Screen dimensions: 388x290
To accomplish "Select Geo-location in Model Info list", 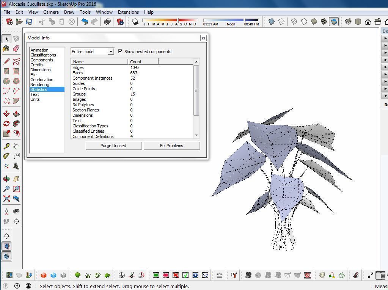I will pyautogui.click(x=42, y=80).
